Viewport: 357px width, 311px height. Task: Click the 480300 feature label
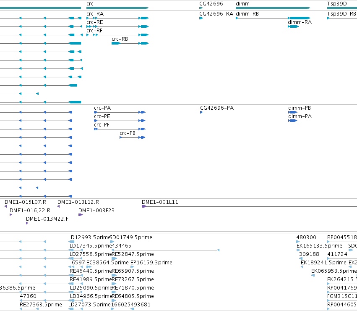coord(306,237)
